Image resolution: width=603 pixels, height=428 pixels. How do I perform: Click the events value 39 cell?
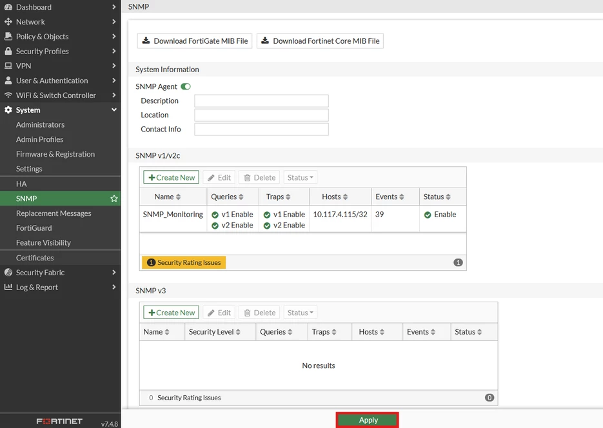pos(380,215)
